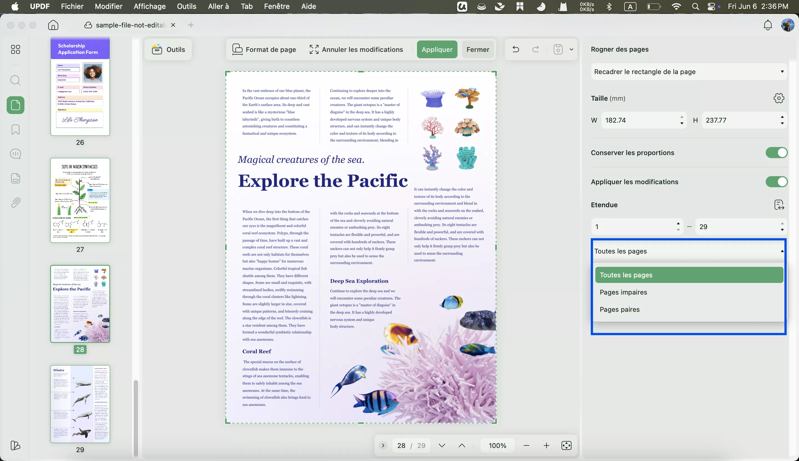799x461 pixels.
Task: Decrease the end page 29 stepper
Action: (782, 230)
